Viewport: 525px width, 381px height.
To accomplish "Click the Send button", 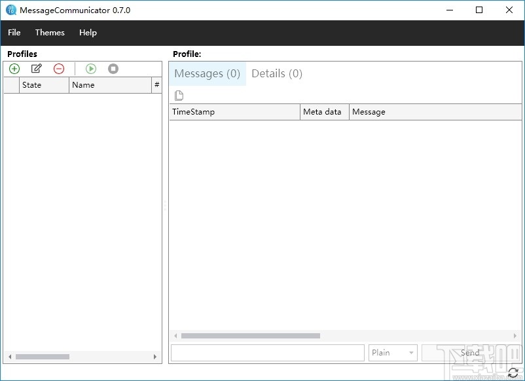I will [469, 352].
